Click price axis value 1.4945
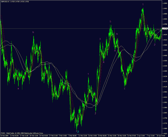Screen dimensions: 168x137 165,9
